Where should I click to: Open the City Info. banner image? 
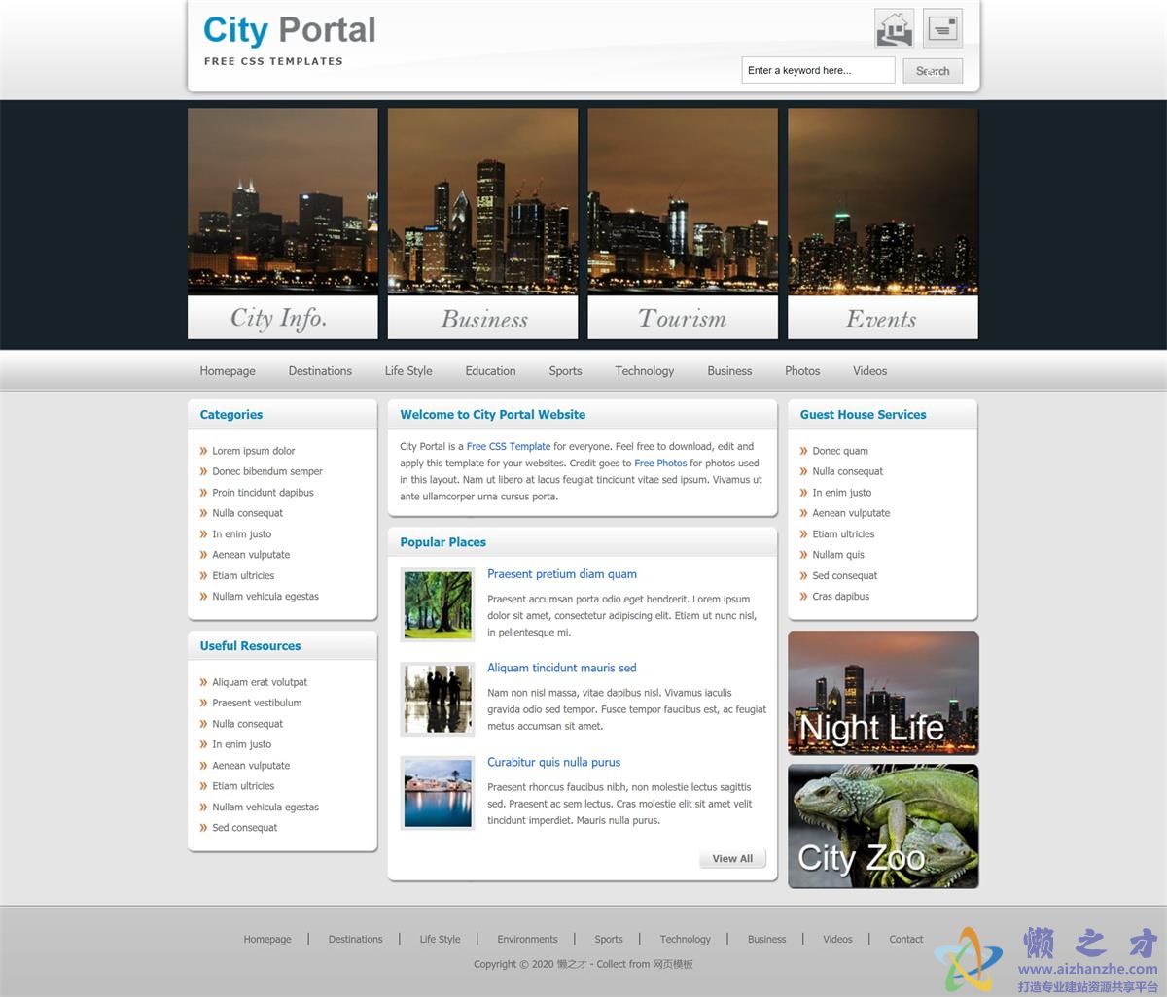coord(282,223)
